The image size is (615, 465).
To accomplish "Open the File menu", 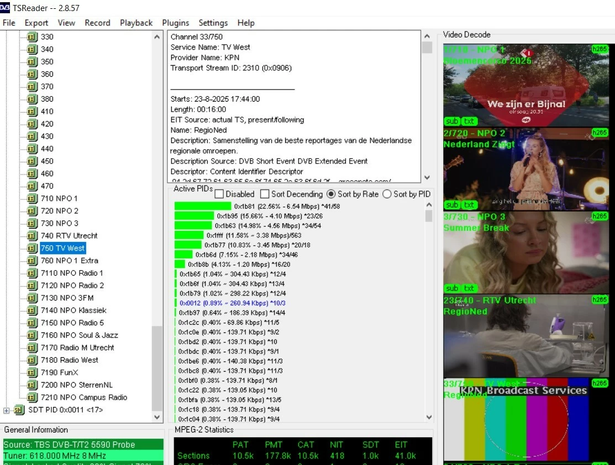I will [9, 23].
